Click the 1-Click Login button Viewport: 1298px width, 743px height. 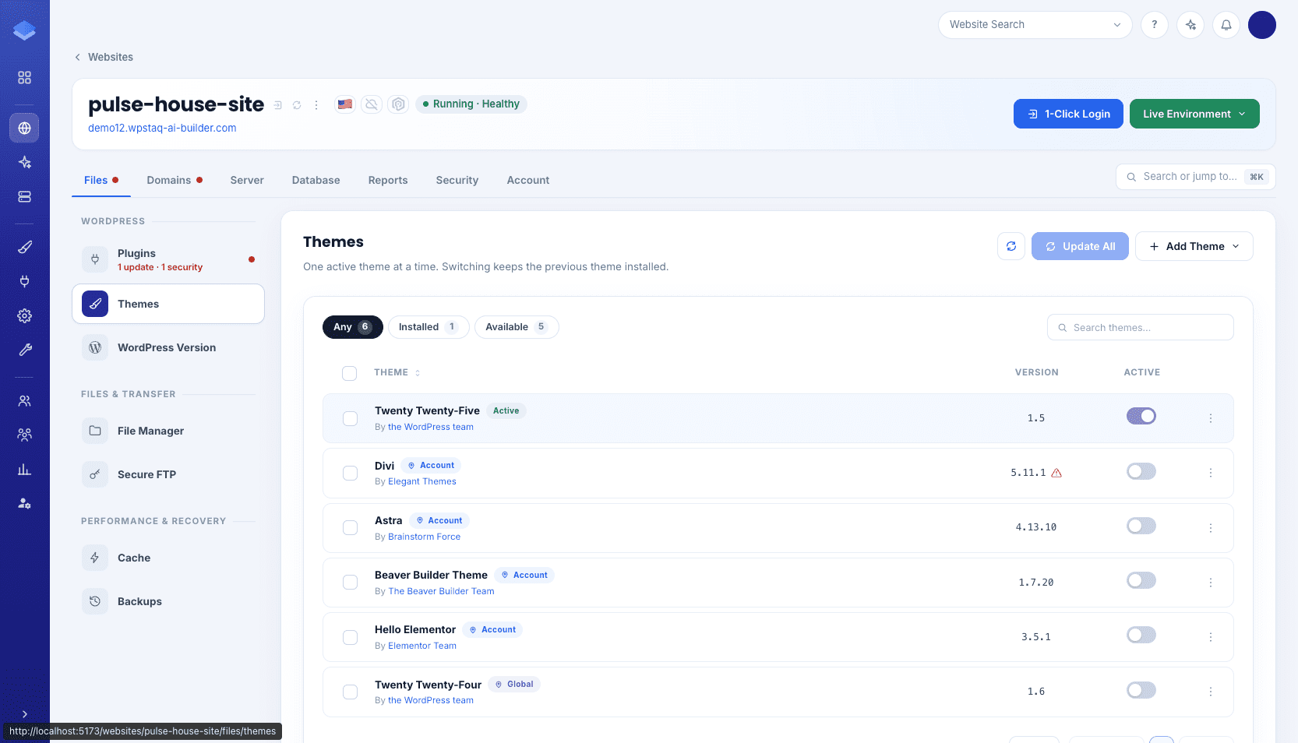(x=1068, y=114)
